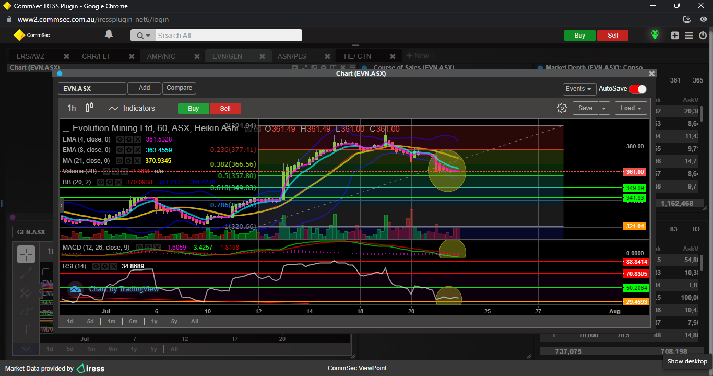
Task: Open settings for MA 21 indicator
Action: (128, 161)
